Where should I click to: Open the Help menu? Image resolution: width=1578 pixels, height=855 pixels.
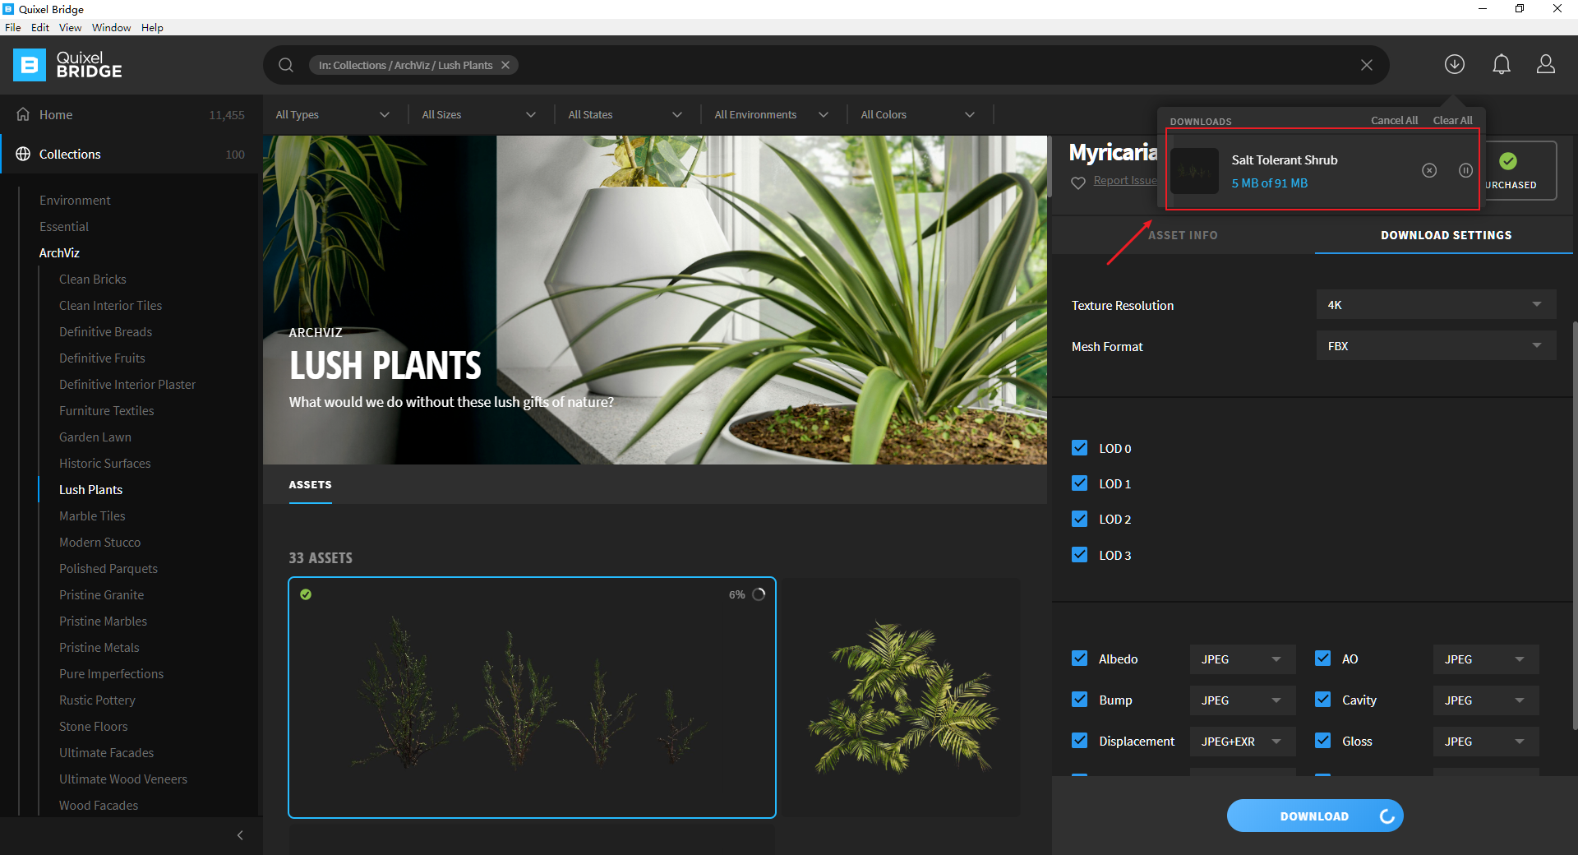(152, 27)
